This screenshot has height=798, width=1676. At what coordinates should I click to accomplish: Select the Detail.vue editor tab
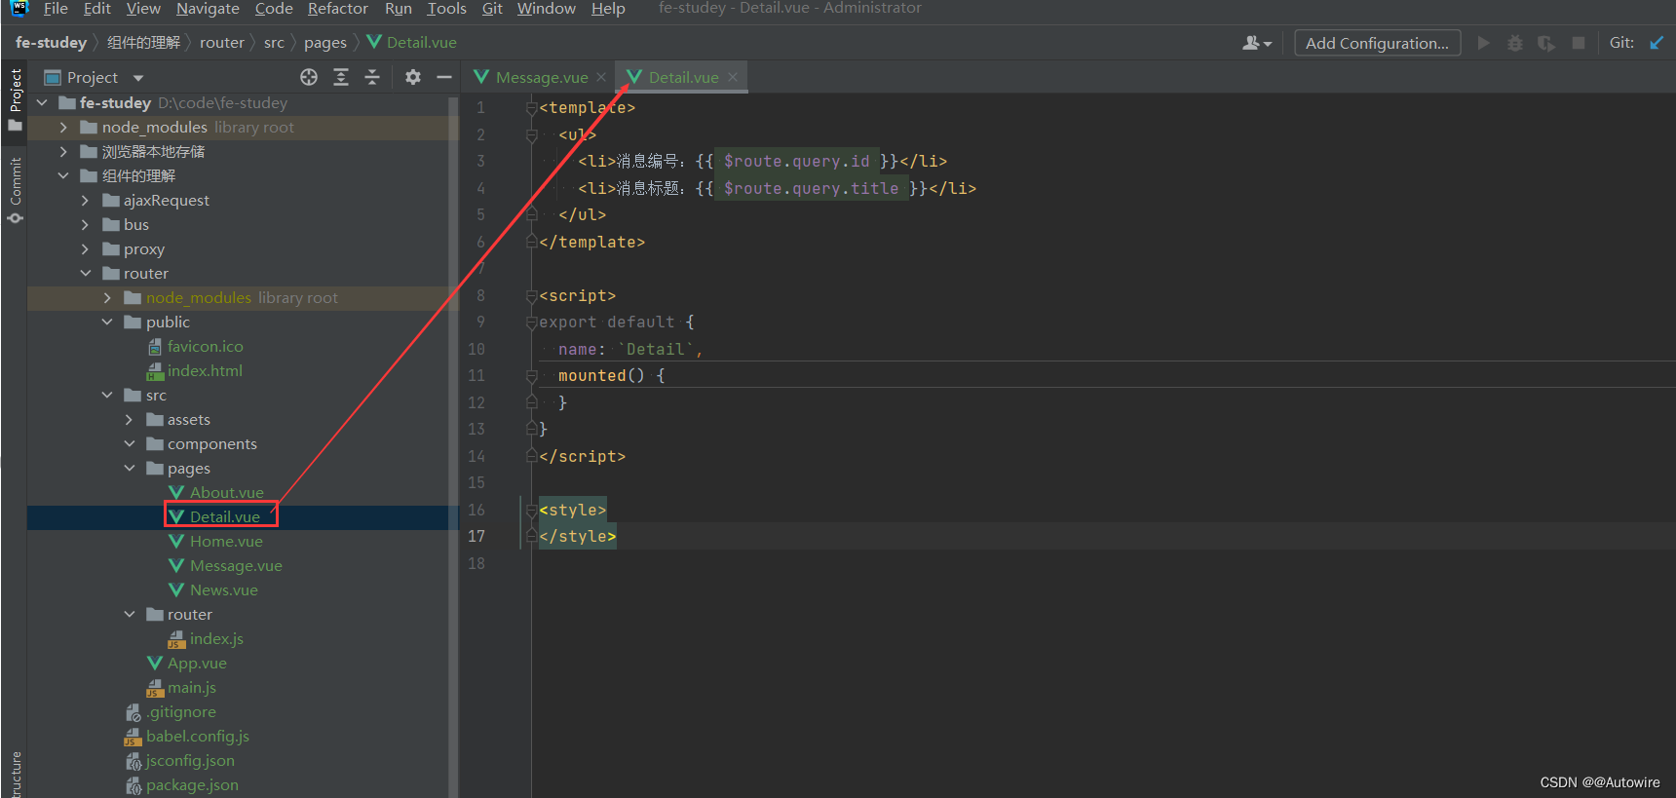[683, 77]
